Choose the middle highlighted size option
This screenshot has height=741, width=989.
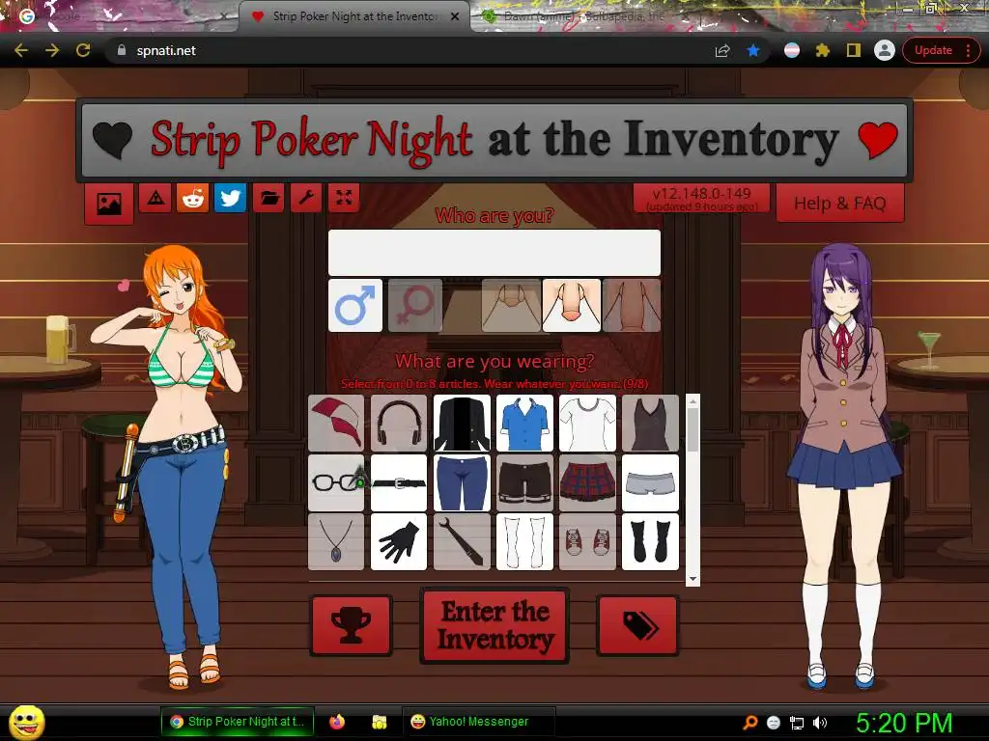point(572,306)
